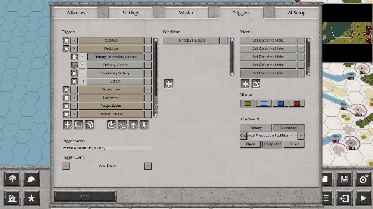Expand the Startup trigger group
373x209 pixels.
click(x=74, y=40)
